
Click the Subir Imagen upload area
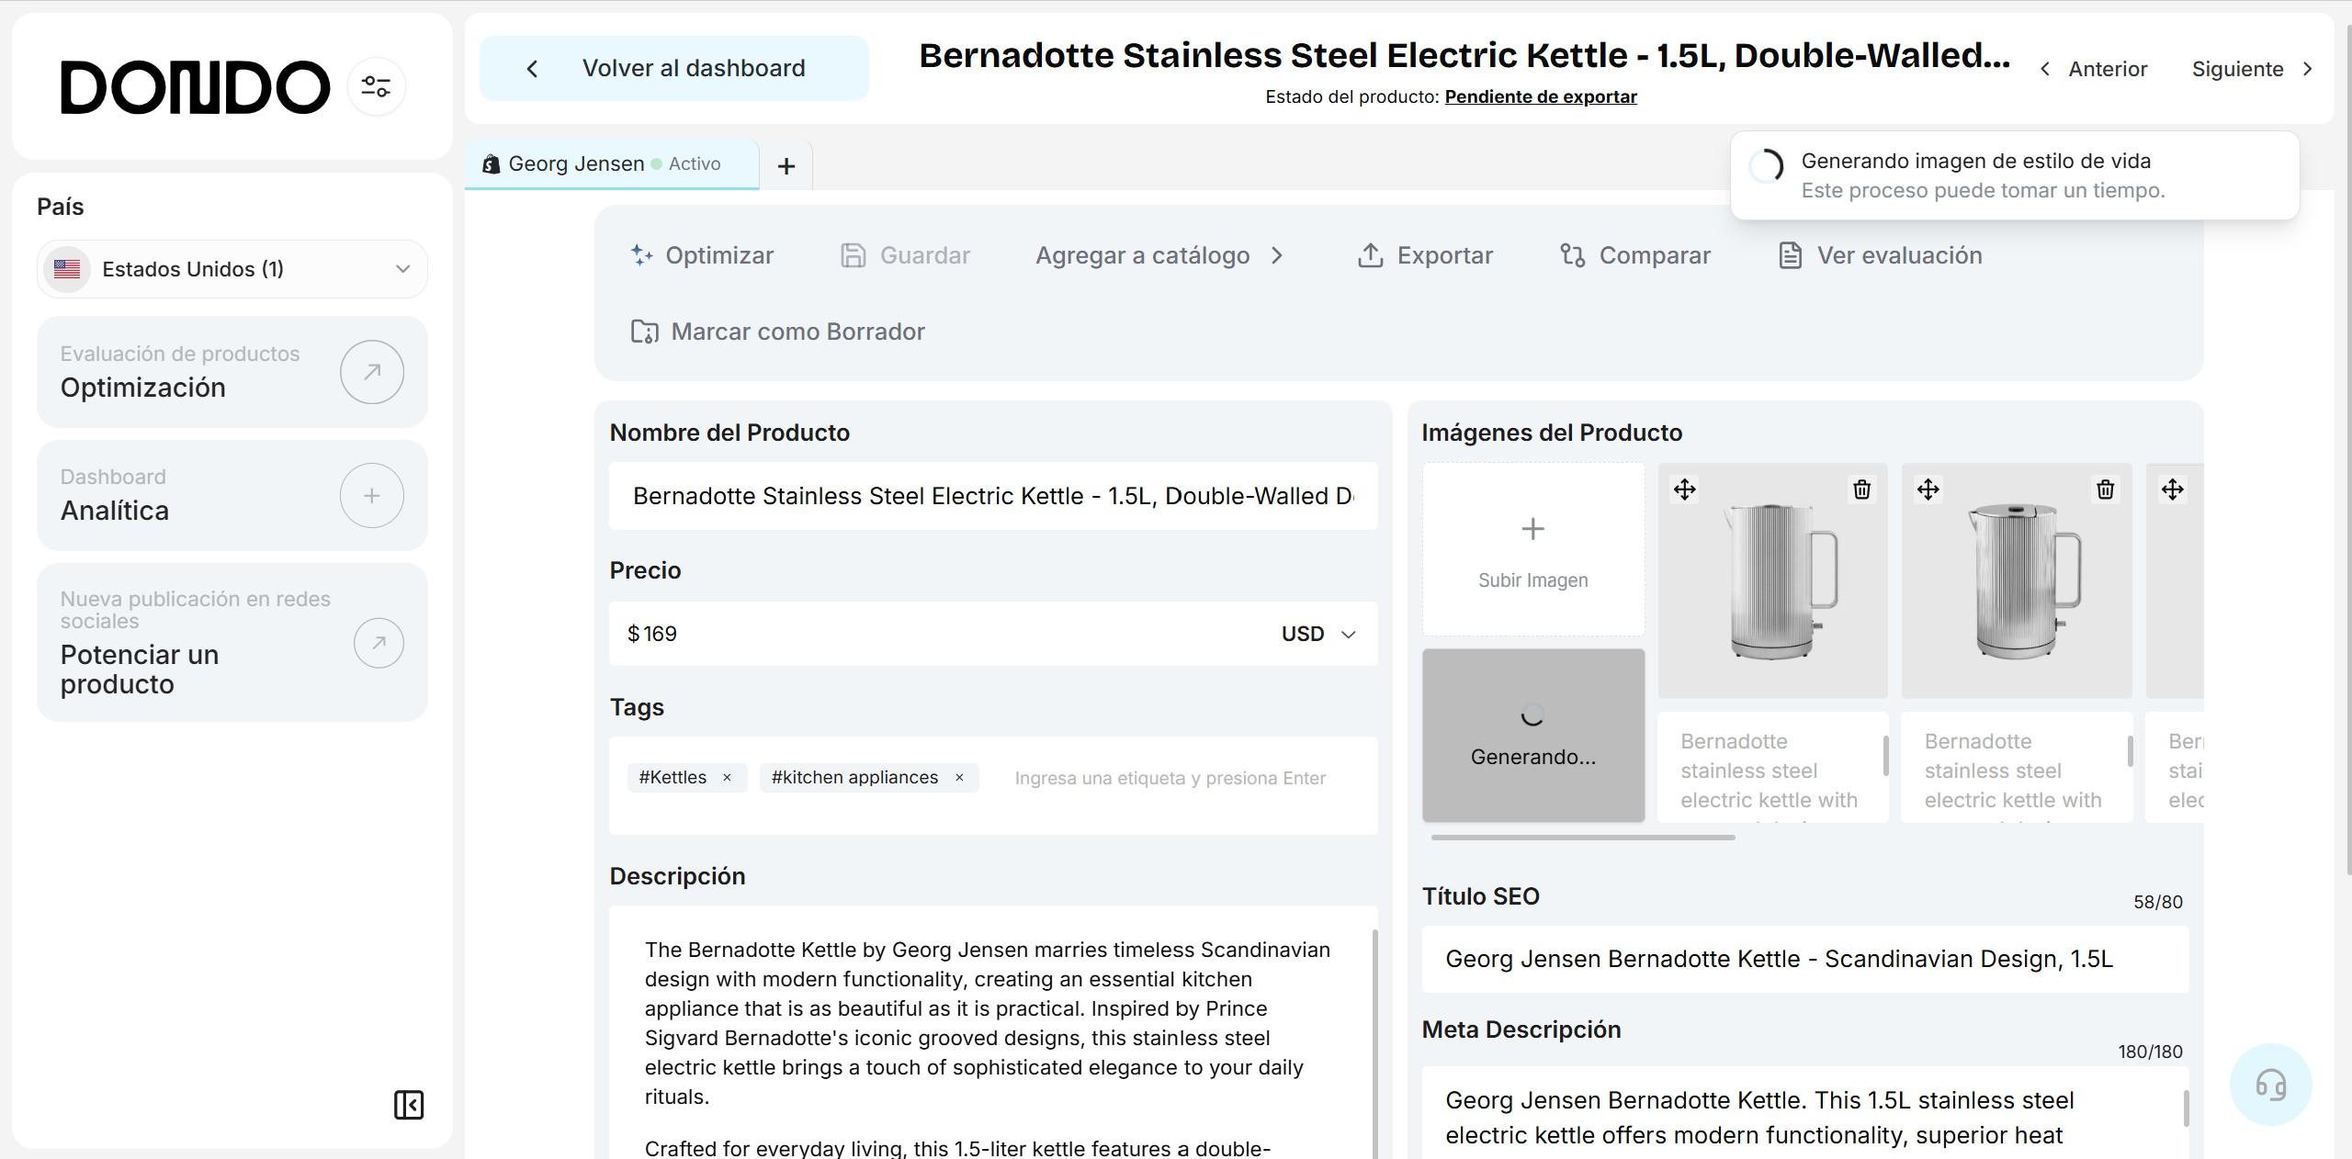(x=1532, y=549)
